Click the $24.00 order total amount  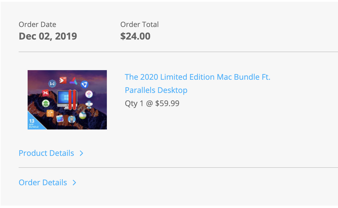135,36
